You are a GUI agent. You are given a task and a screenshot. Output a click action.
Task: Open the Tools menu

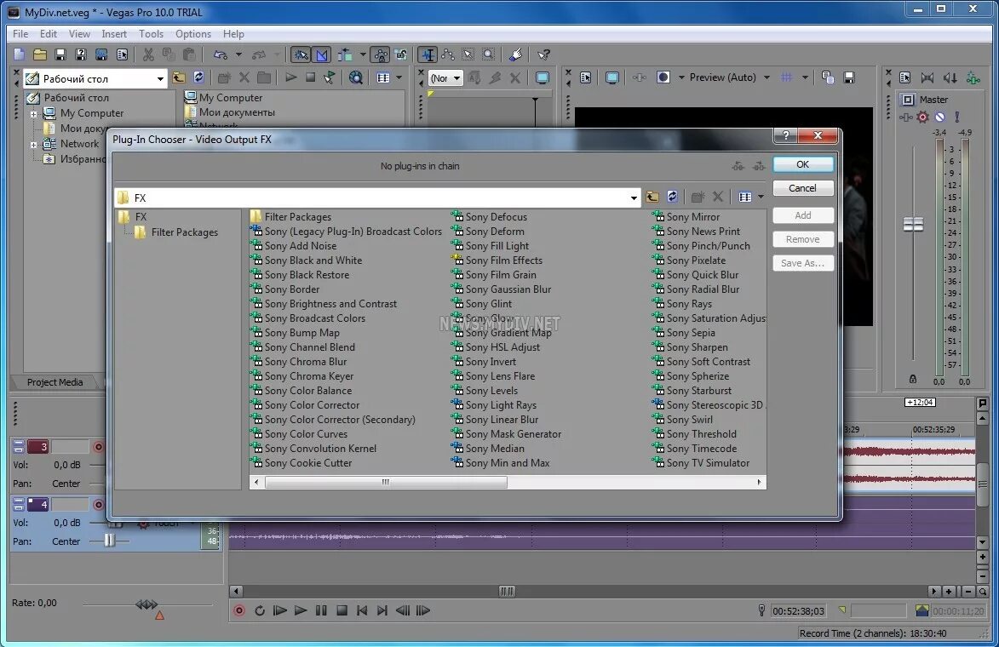(151, 34)
